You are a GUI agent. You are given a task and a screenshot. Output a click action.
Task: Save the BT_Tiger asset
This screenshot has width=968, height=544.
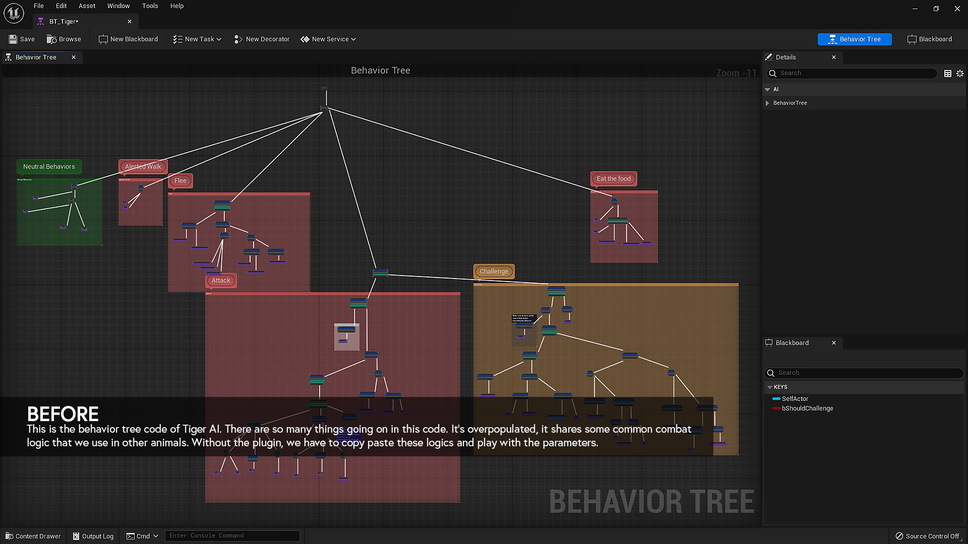click(22, 39)
